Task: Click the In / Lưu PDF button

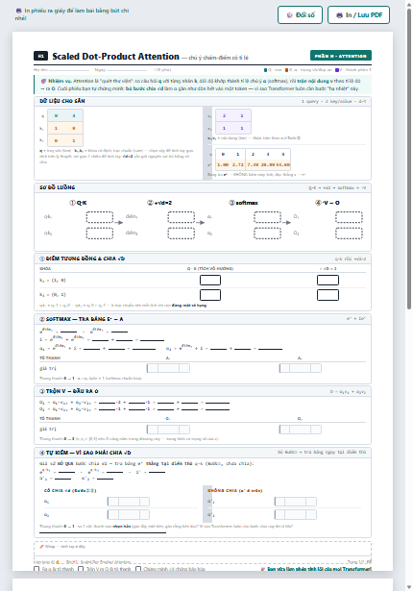Action: [358, 15]
